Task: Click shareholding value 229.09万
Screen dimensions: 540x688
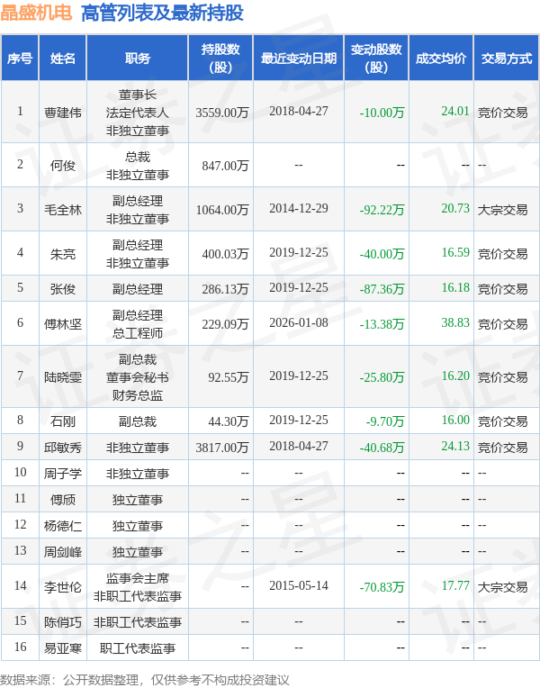Action: pyautogui.click(x=225, y=324)
